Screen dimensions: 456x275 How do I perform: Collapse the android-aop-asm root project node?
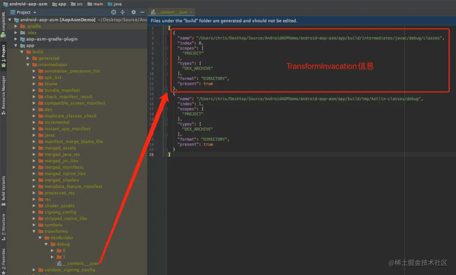click(10, 19)
